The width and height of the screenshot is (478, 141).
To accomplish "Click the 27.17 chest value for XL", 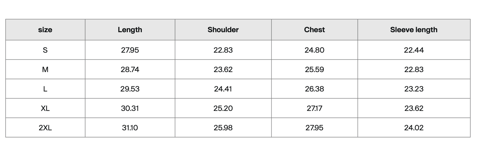I will pos(314,108).
